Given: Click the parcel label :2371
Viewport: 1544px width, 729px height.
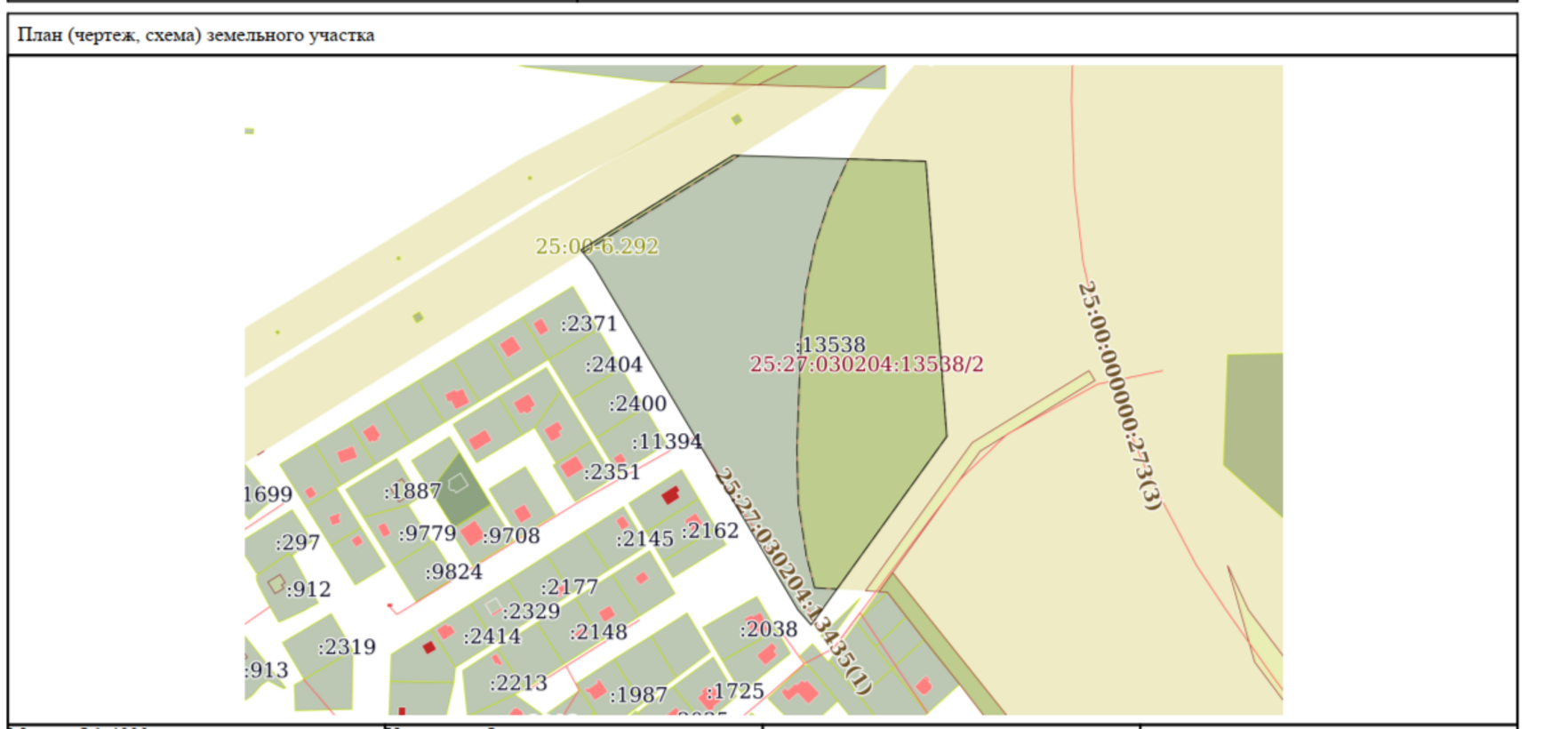Looking at the screenshot, I should tap(588, 324).
